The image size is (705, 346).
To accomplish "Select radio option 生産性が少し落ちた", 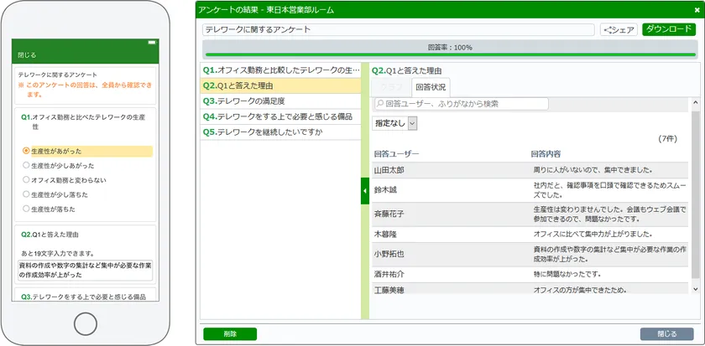I will [26, 194].
